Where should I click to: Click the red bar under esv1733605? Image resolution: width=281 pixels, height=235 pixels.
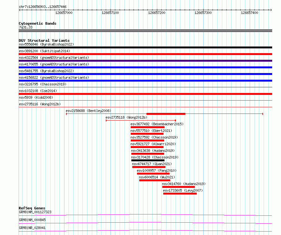point(180,194)
